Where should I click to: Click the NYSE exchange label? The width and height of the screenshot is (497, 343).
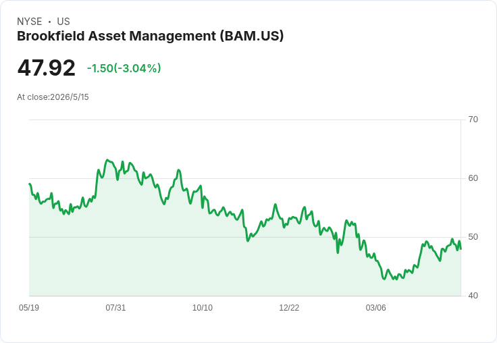30,22
